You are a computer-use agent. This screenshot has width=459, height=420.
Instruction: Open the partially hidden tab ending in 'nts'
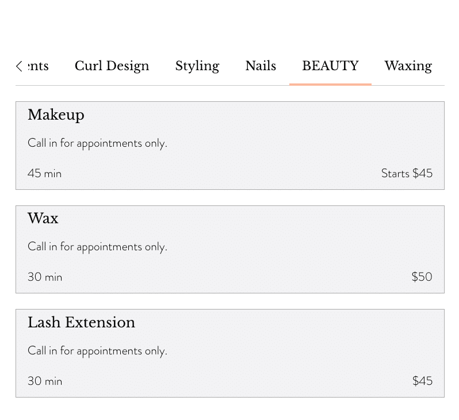[x=39, y=66]
